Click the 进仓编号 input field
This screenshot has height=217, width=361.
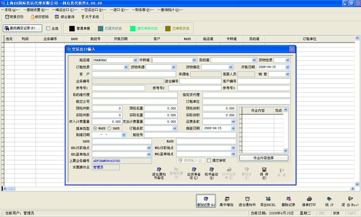point(200,81)
